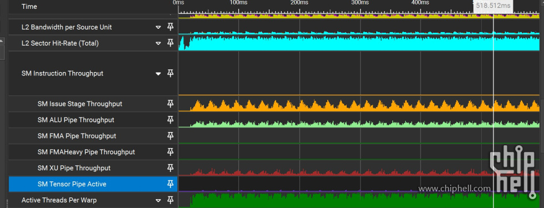Viewport: 544px width, 208px height.
Task: Select the SM ALU Pipe Throughput label
Action: (76, 120)
